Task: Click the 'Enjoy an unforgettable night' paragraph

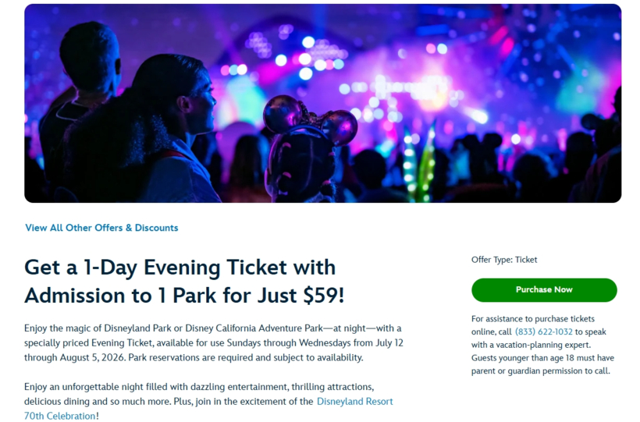Action: (208, 401)
